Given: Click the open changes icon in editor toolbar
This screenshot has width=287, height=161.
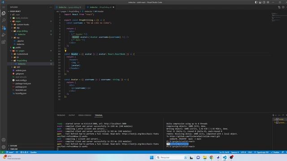Looking at the screenshot, I should pyautogui.click(x=279, y=7).
